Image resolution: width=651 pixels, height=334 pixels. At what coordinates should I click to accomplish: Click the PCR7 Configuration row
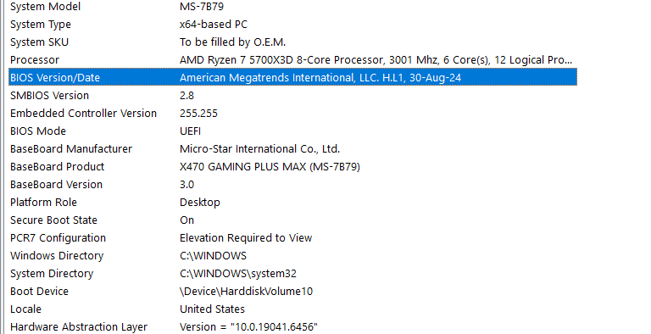292,238
